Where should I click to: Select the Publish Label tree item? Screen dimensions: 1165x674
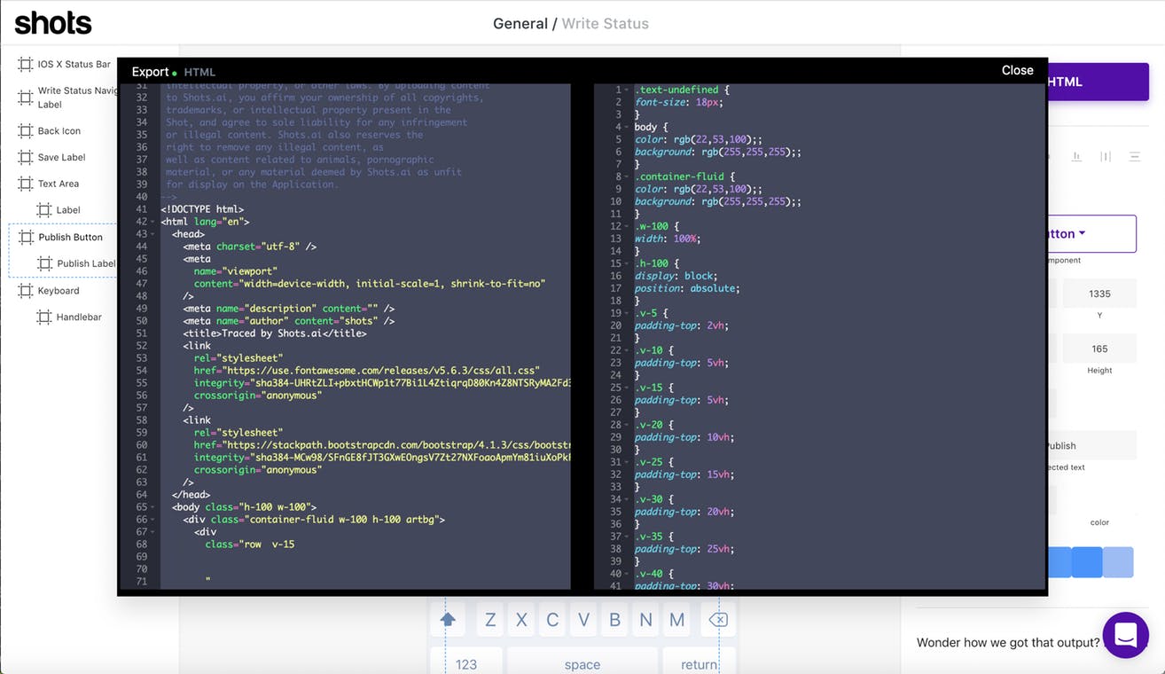(86, 264)
